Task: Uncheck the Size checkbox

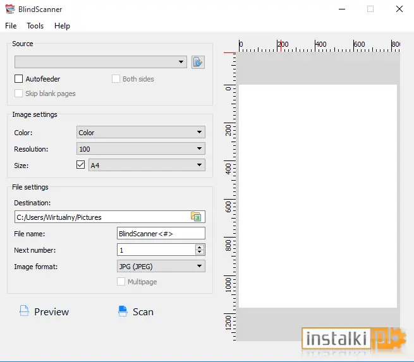Action: coord(80,165)
